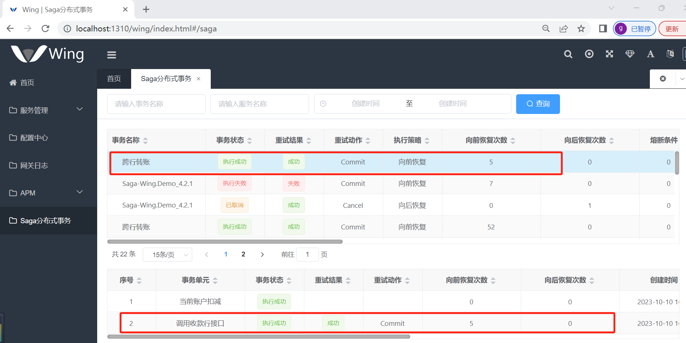Sort by 事务单元 column

[215, 281]
